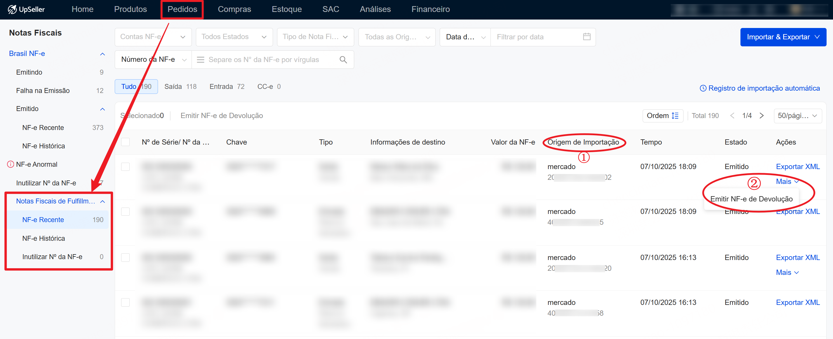Click the list icon in NF-e search field
The image size is (833, 339).
coord(201,60)
